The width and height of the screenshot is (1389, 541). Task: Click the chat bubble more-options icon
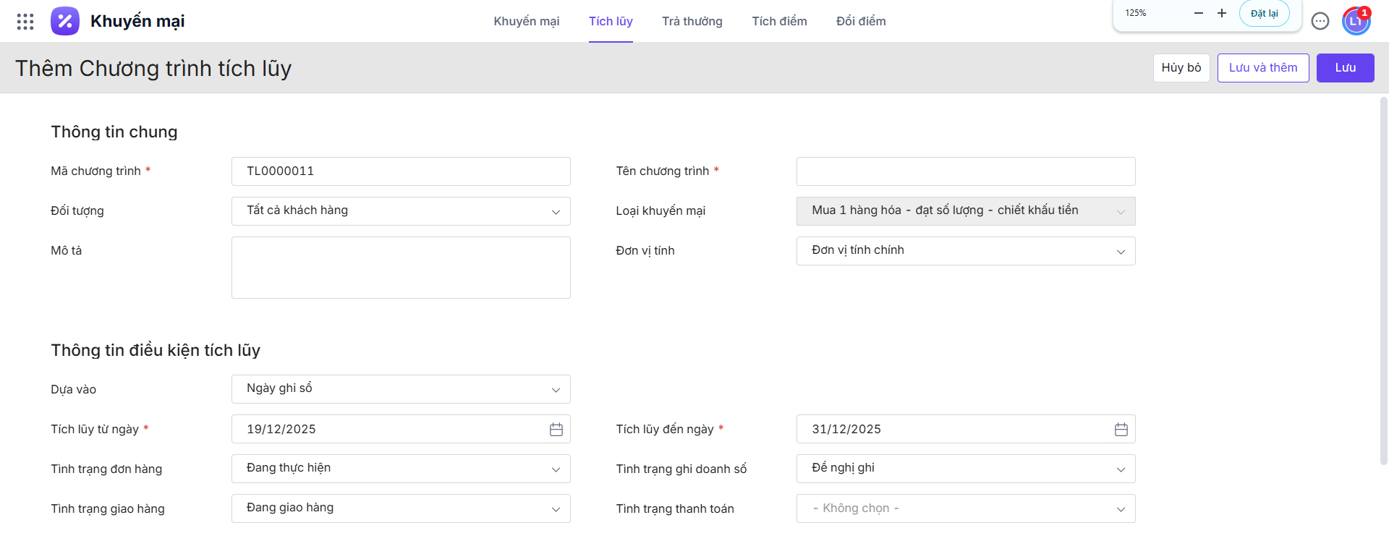1320,22
